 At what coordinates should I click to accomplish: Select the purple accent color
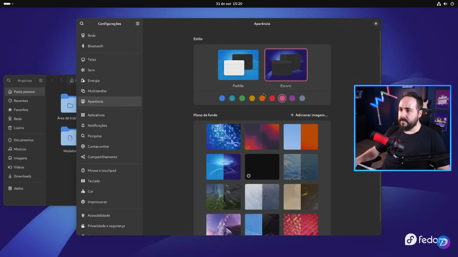coord(292,98)
